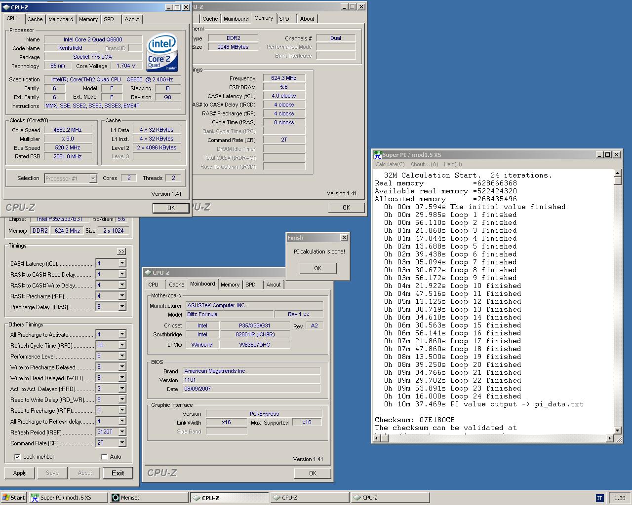632x505 pixels.
Task: Switch to SPD tab in front CPU-Z window
Action: coord(109,19)
